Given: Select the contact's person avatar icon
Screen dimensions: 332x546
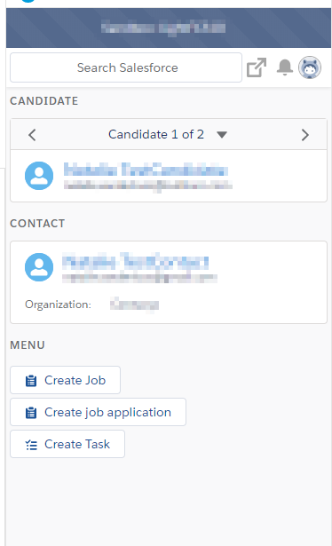Looking at the screenshot, I should click(x=39, y=267).
